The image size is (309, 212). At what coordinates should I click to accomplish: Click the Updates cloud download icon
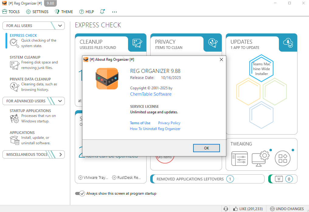coord(288,43)
